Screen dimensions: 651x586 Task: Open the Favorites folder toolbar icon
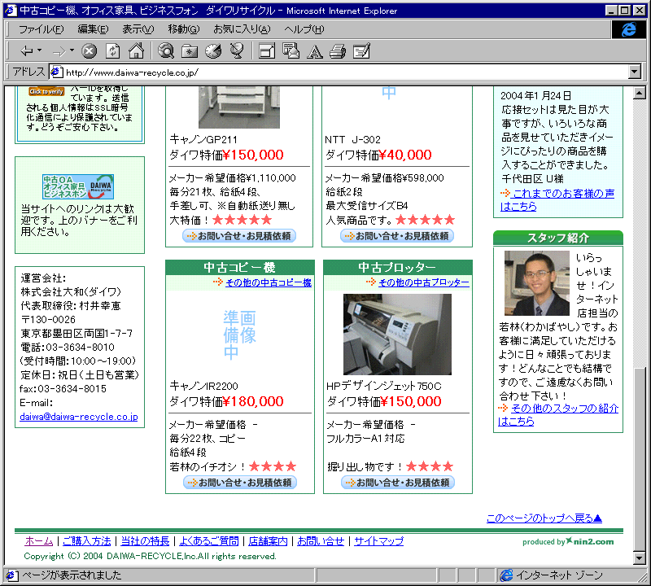coord(190,51)
